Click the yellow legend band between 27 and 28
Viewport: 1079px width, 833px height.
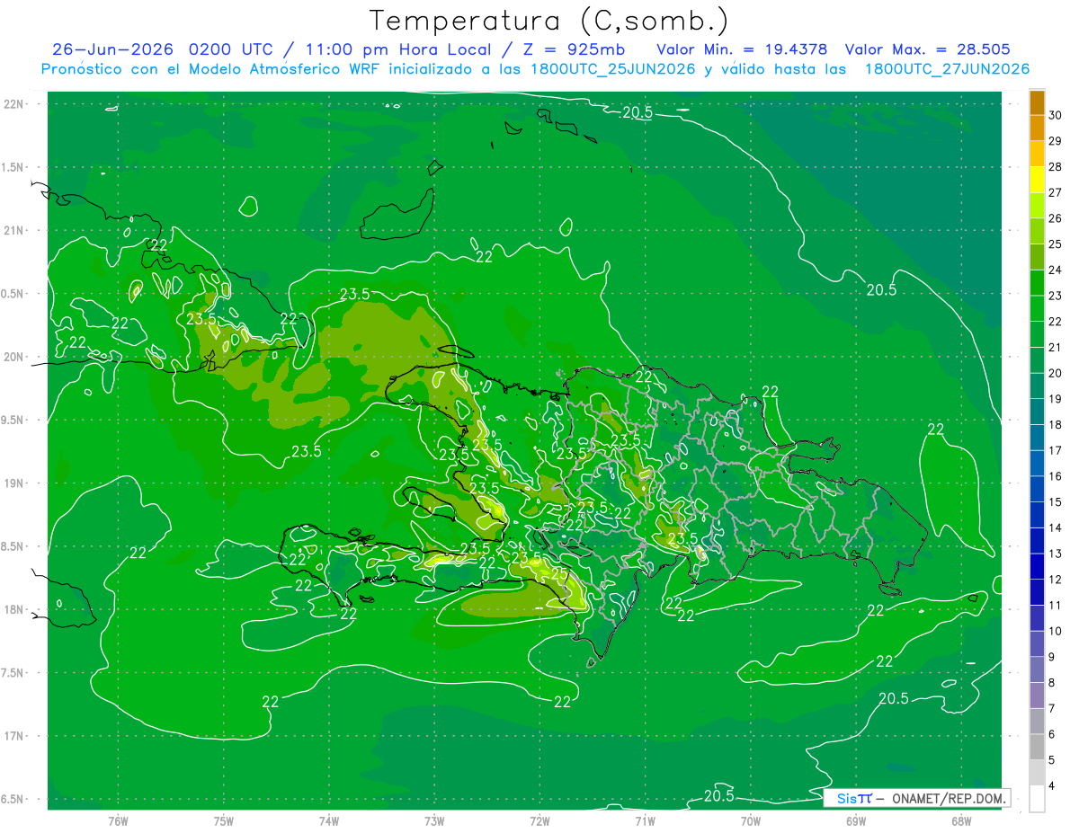tap(1037, 180)
